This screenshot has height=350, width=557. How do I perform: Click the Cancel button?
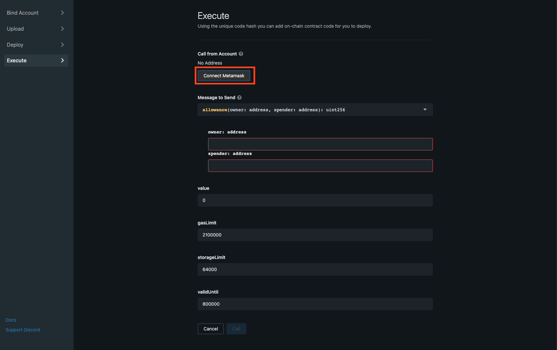click(210, 329)
